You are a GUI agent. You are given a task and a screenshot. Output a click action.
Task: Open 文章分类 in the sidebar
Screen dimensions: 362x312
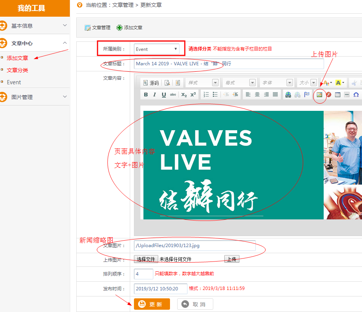(x=17, y=70)
